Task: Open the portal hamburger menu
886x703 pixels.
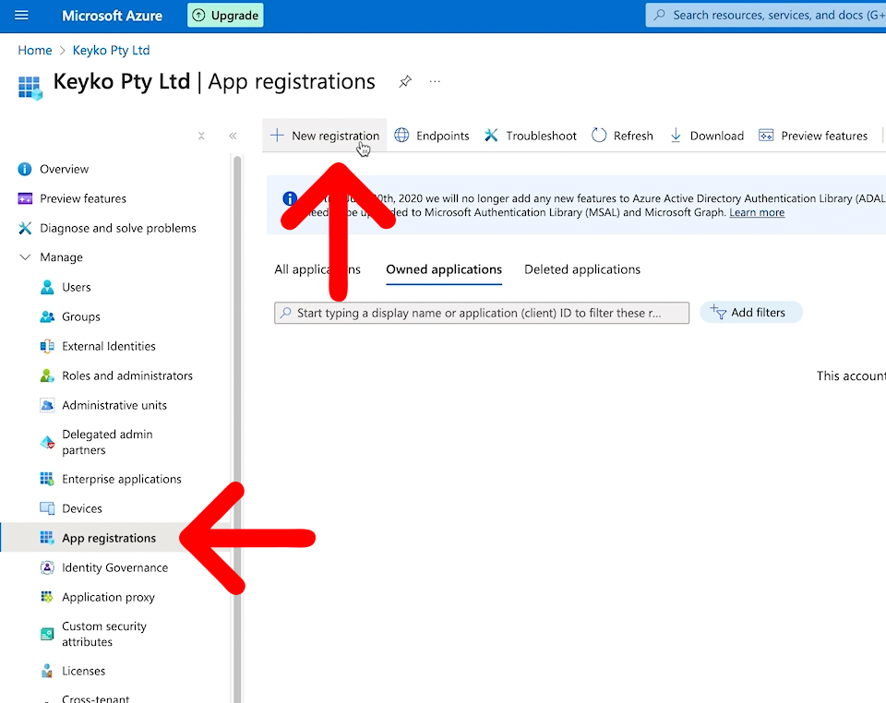Action: pyautogui.click(x=21, y=15)
